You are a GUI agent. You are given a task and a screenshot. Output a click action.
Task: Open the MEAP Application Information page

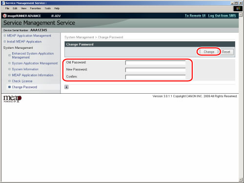pos(33,75)
